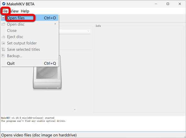Choose Set output folder
This screenshot has height=138, width=186.
click(x=29, y=43)
